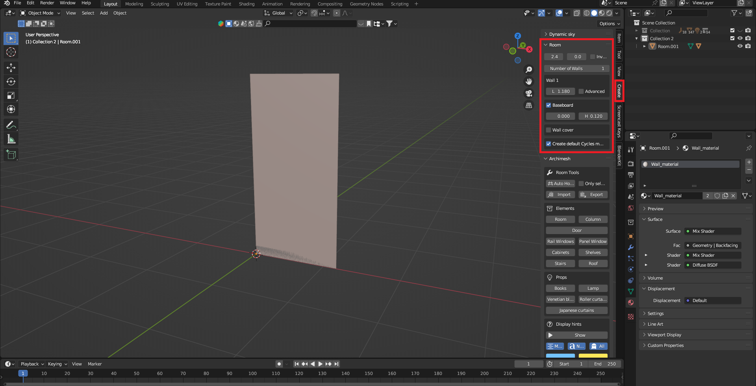Toggle Collection 2 viewport visibility eye
Screen dimensions: 756x386
tap(740, 38)
